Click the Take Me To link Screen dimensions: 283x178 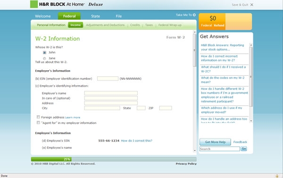pos(184,15)
